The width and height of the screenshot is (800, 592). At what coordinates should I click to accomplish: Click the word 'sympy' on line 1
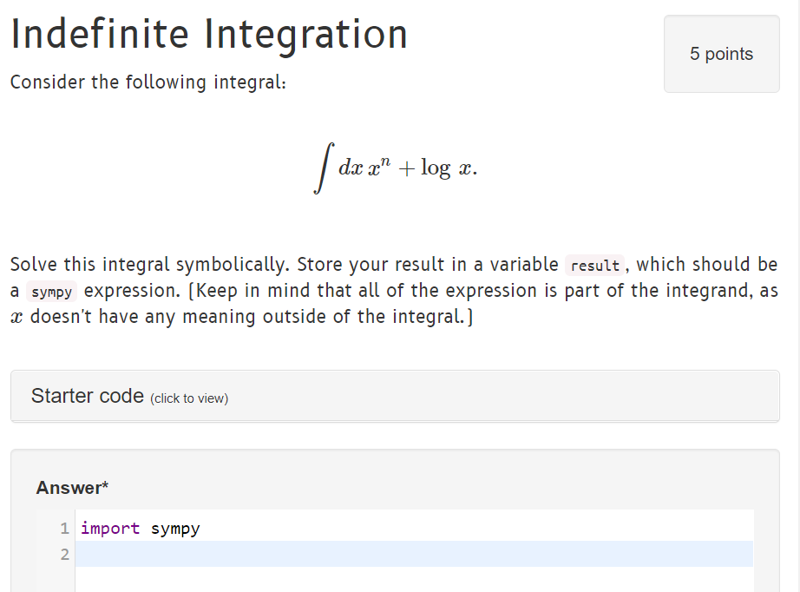177,527
